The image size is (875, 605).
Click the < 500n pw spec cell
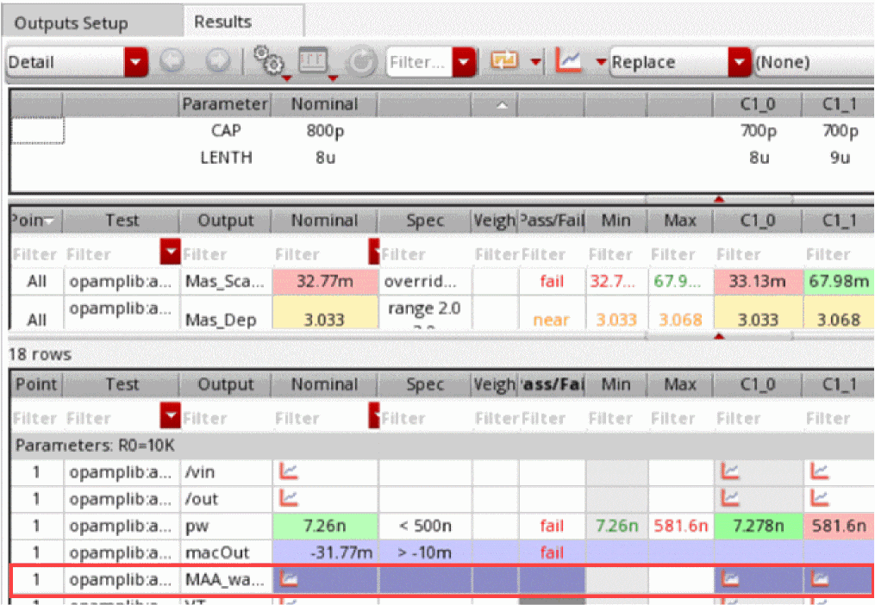(425, 526)
